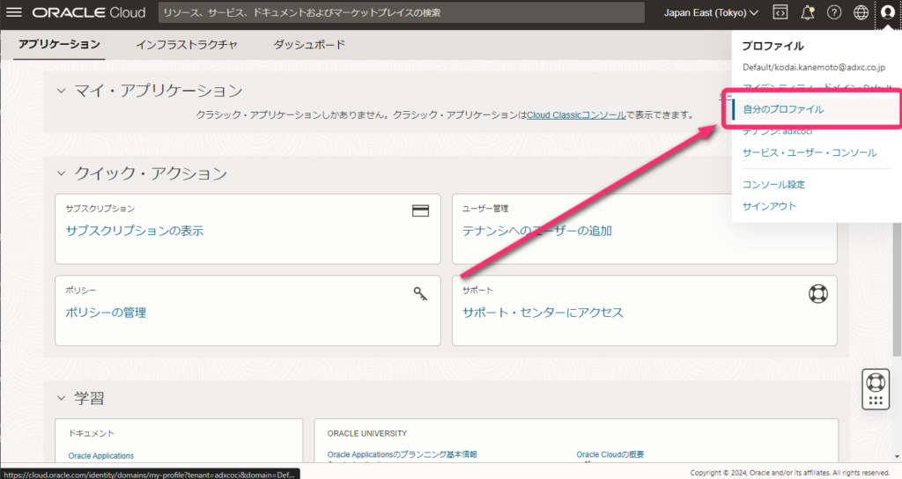Open the language globe icon
The height and width of the screenshot is (479, 902).
(861, 12)
